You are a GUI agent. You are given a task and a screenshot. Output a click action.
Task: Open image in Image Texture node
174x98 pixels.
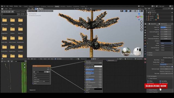pos(48,72)
